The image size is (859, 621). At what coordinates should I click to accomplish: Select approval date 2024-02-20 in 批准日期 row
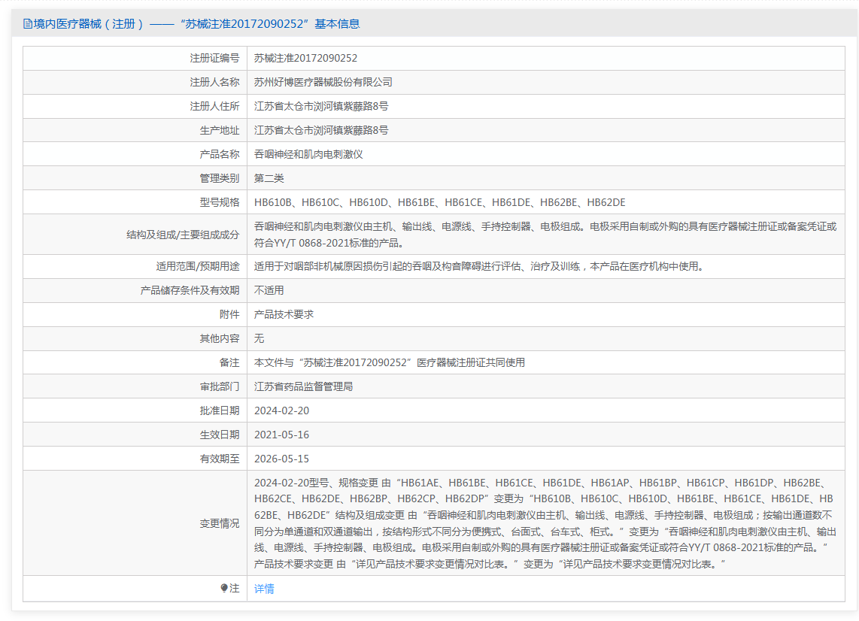(281, 410)
